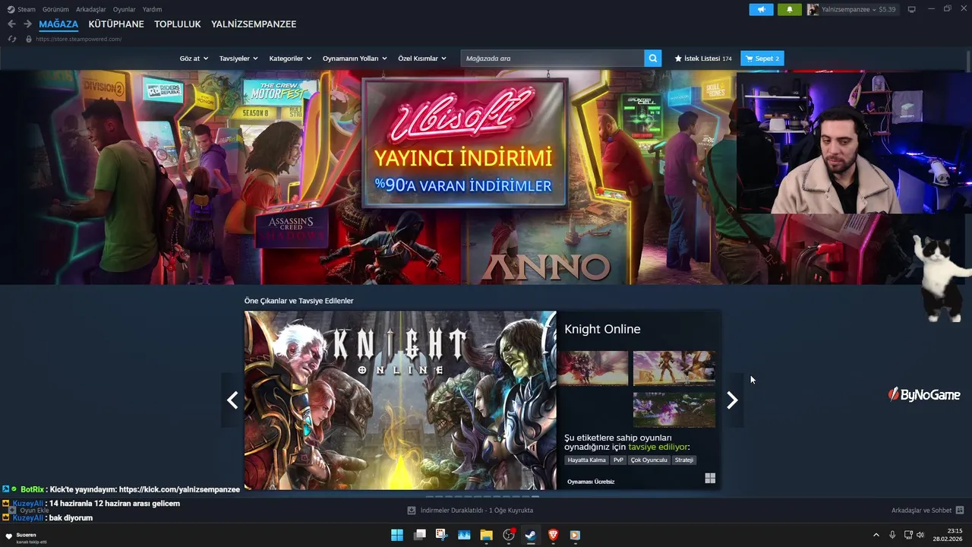Open the Yardım menu

(152, 9)
